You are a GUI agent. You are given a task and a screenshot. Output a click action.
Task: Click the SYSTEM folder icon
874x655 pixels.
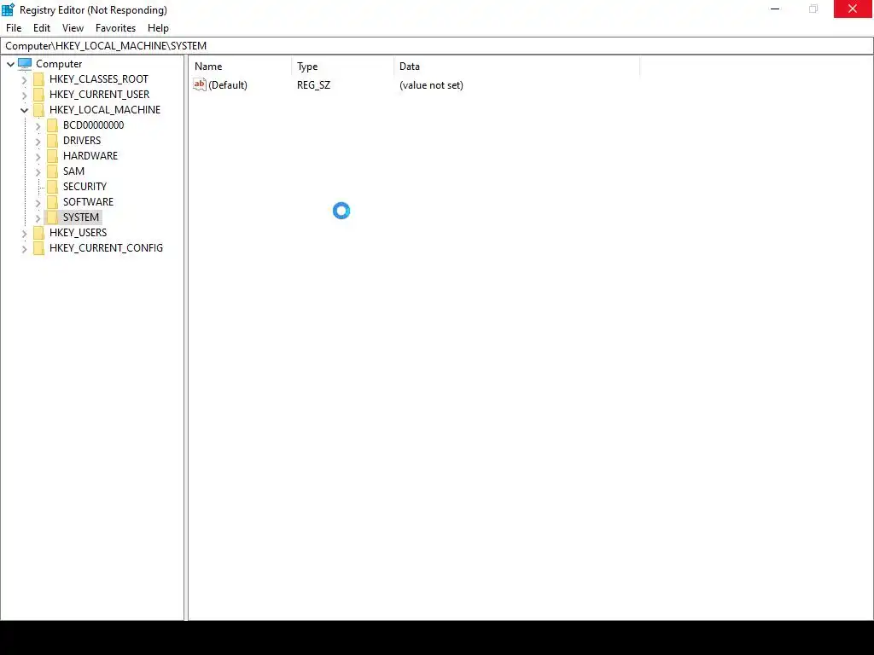[52, 217]
